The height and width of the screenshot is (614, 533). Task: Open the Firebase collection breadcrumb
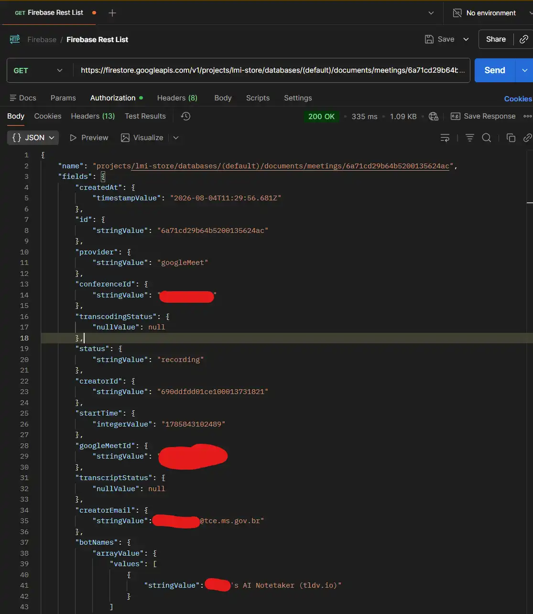(x=42, y=40)
